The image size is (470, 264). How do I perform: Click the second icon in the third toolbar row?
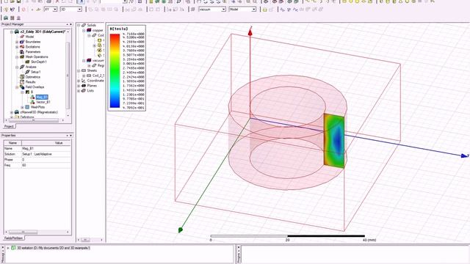(x=12, y=18)
